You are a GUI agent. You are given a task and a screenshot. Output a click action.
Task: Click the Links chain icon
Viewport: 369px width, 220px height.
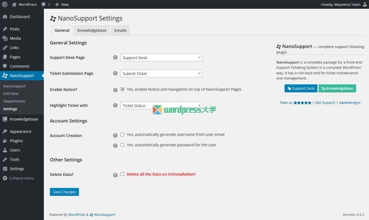[x=5, y=47]
